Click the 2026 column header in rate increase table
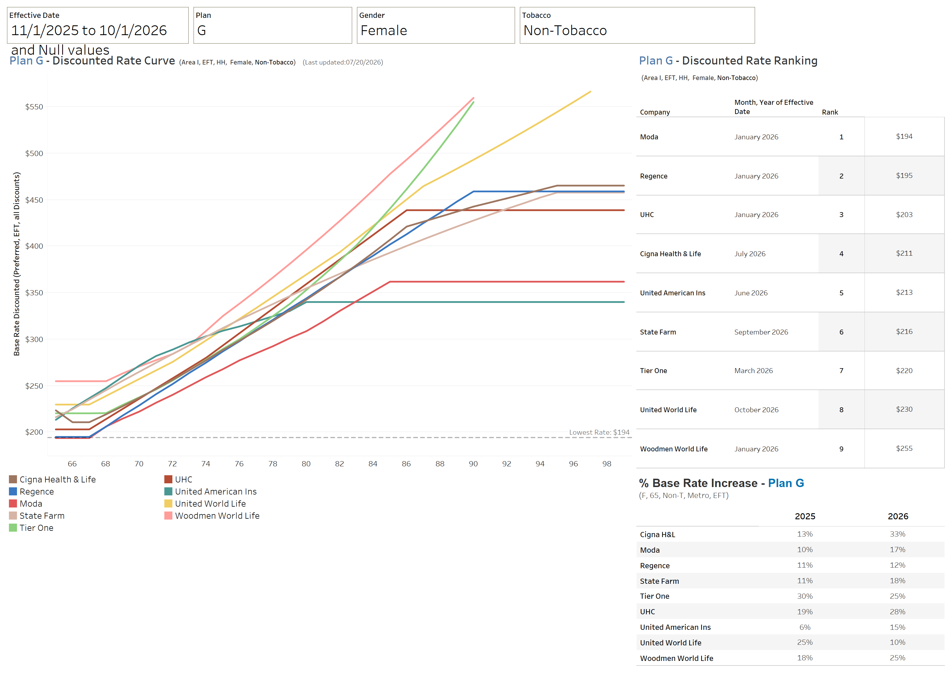Image resolution: width=952 pixels, height=673 pixels. click(898, 516)
